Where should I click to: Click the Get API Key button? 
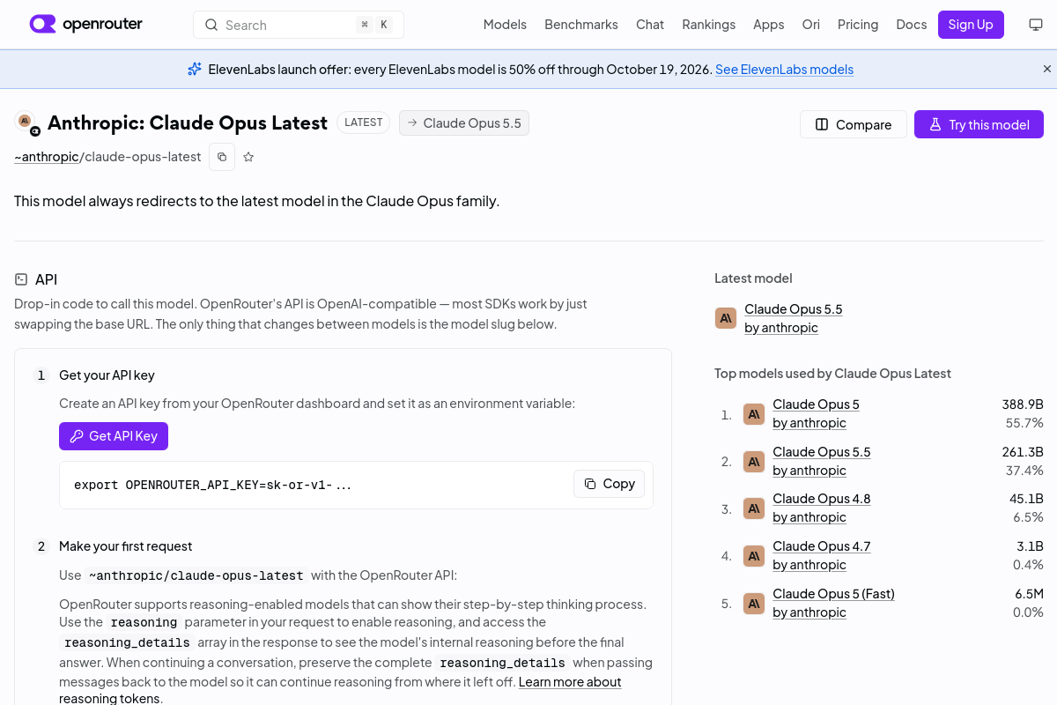click(x=114, y=436)
